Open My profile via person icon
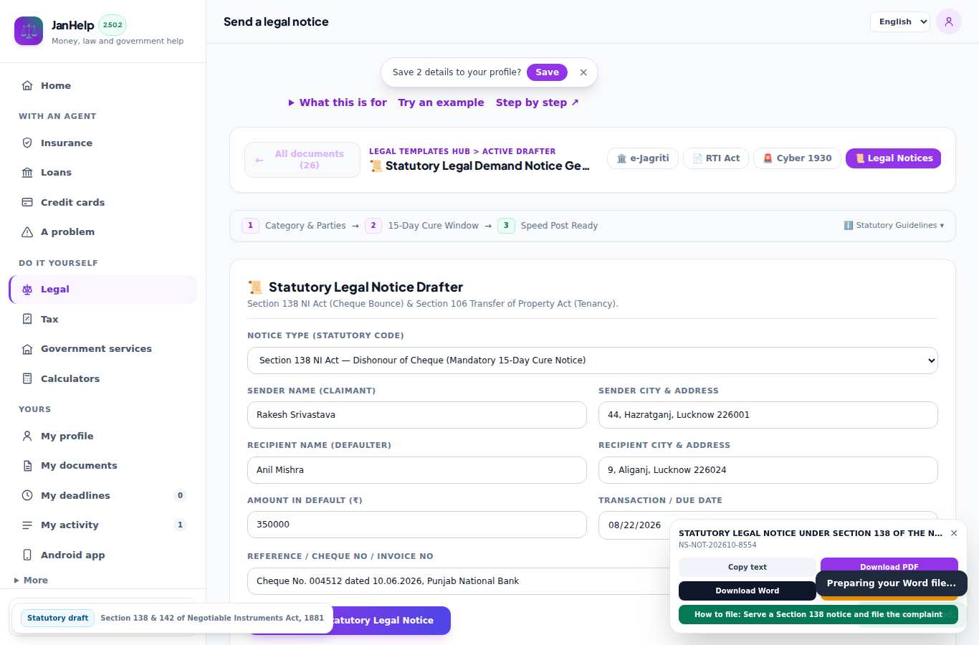Image resolution: width=979 pixels, height=645 pixels. pos(27,436)
